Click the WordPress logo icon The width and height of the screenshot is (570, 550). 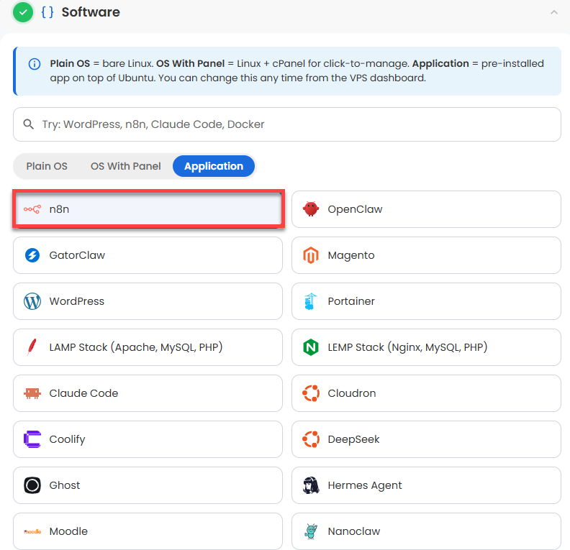(32, 301)
